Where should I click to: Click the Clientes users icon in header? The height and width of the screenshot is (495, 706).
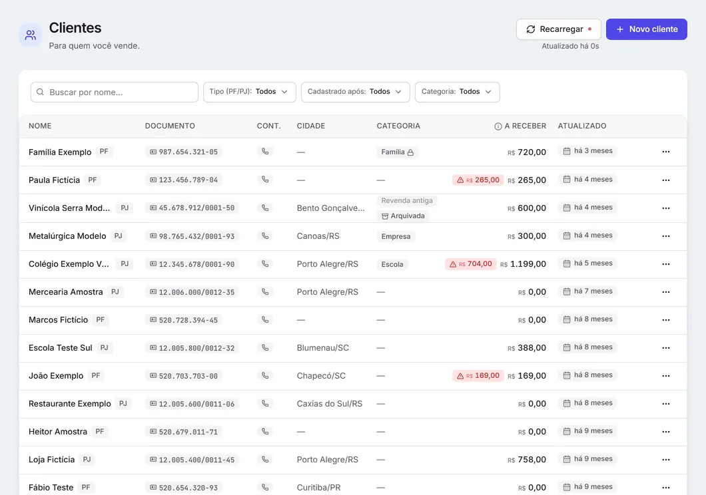click(31, 35)
